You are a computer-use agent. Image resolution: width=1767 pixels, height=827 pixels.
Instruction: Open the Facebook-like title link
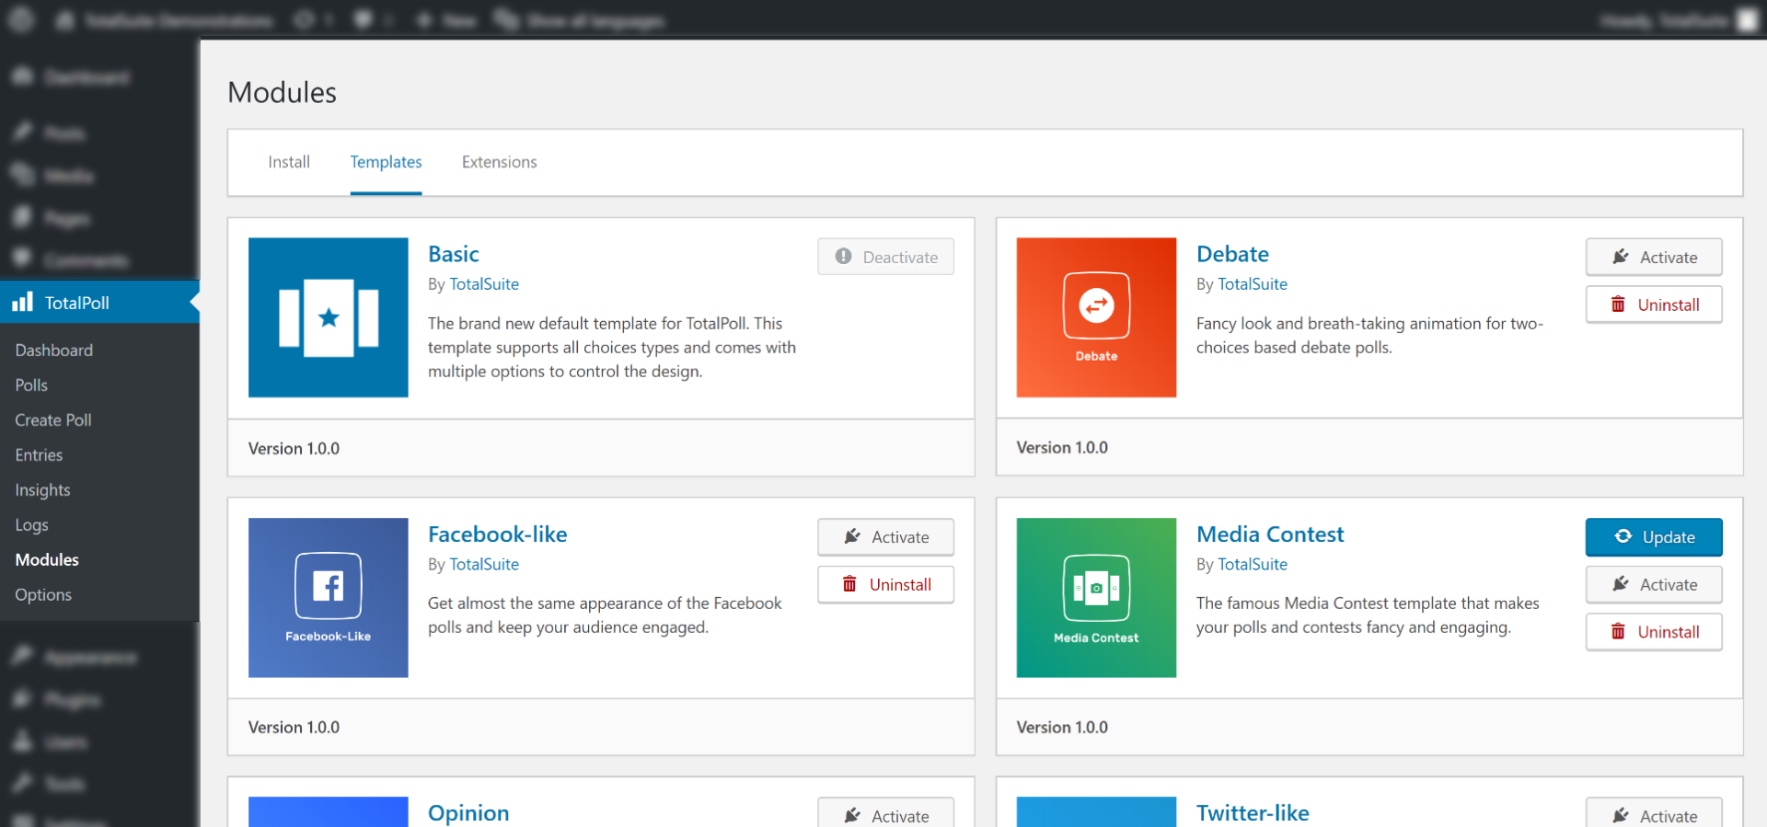tap(497, 534)
